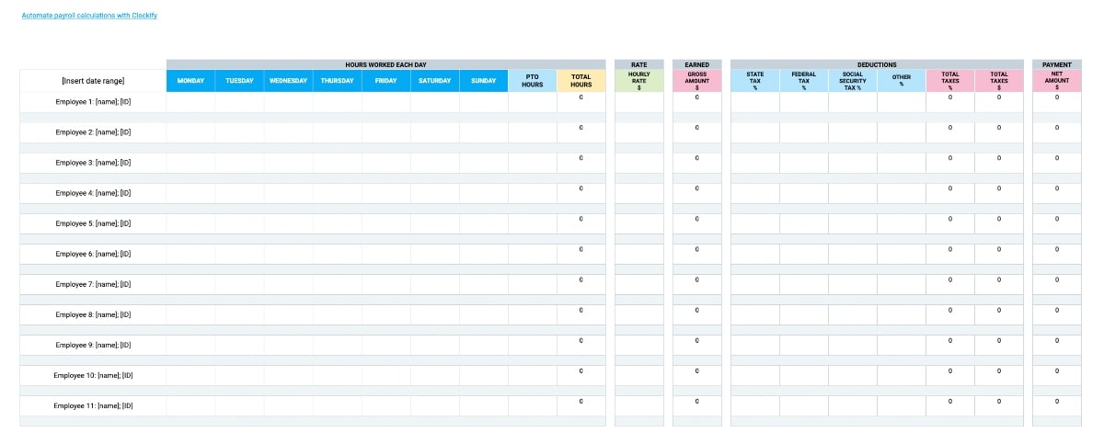Select the PTO HOURS header cell
This screenshot has width=1104, height=444.
tap(532, 81)
